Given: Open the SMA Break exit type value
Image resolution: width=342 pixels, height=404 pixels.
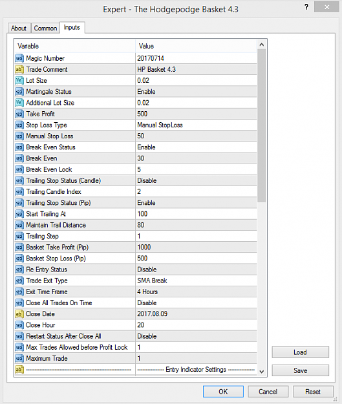Looking at the screenshot, I should [x=196, y=281].
